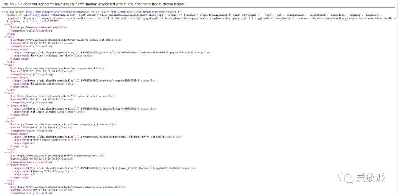Click lastmod date under my-guide-to-eating-out-ebook

tap(41, 43)
